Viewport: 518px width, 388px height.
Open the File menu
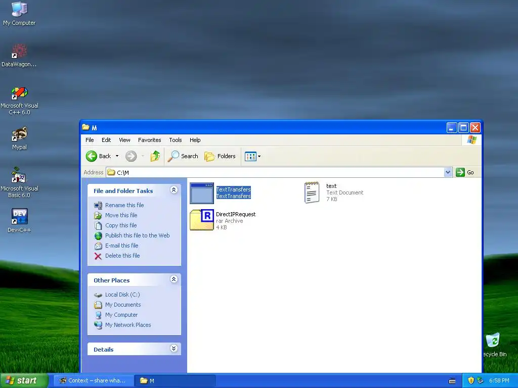90,140
